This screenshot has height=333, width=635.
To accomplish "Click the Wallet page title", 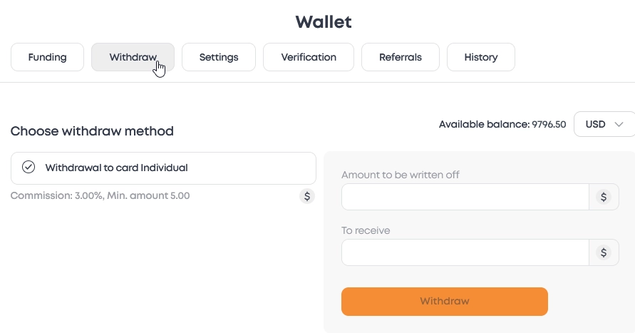I will click(x=324, y=22).
